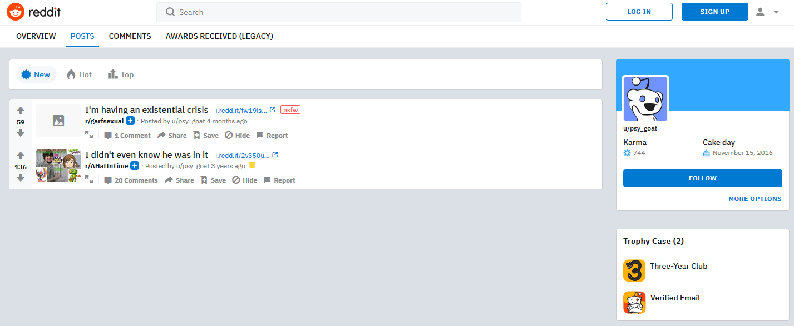794x326 pixels.
Task: Open thumbnail of 'I didn't even know' post
Action: 58,165
